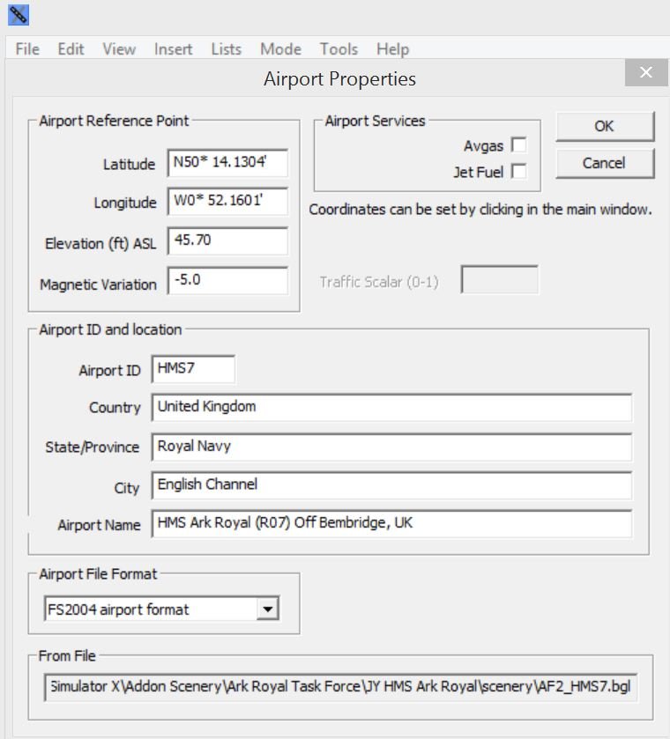This screenshot has height=739, width=670.
Task: Click the Longitude input field
Action: 227,203
